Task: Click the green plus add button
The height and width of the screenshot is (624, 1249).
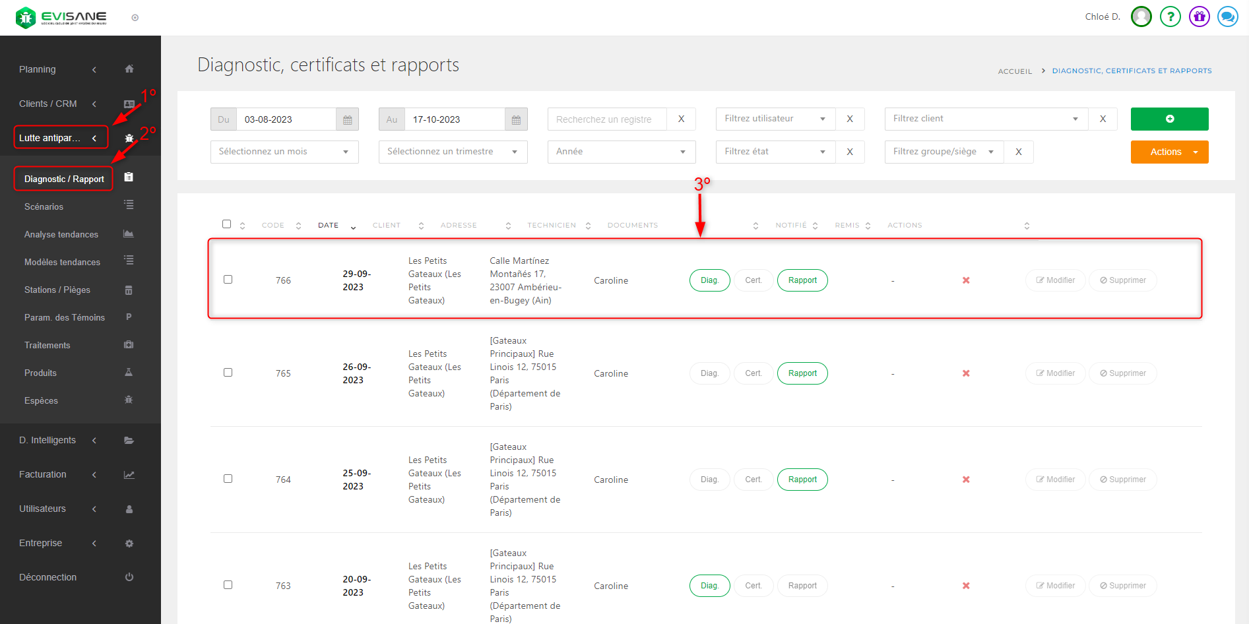Action: 1169,119
